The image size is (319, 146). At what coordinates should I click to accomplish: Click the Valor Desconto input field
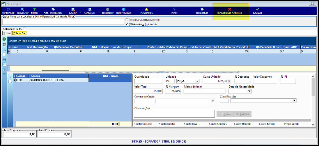265,81
